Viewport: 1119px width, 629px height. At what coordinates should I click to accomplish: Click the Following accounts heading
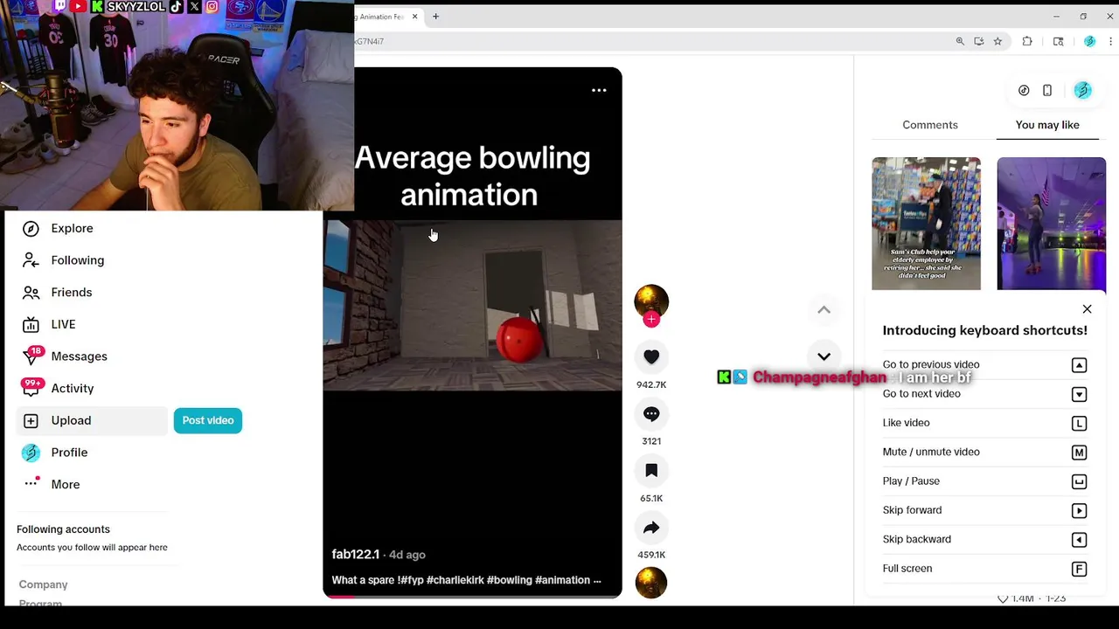click(x=63, y=529)
